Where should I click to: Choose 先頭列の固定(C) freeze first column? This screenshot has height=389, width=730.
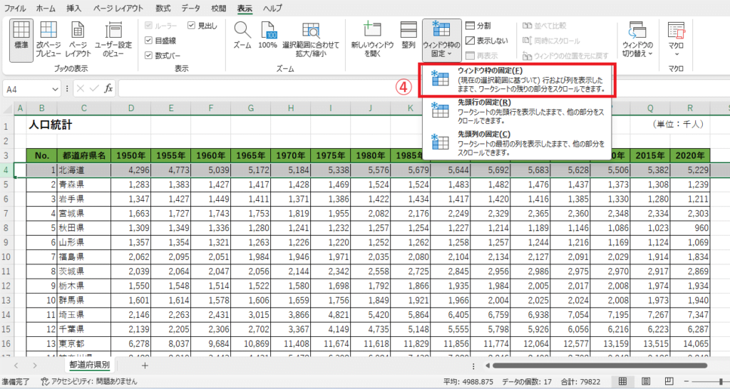coord(517,143)
